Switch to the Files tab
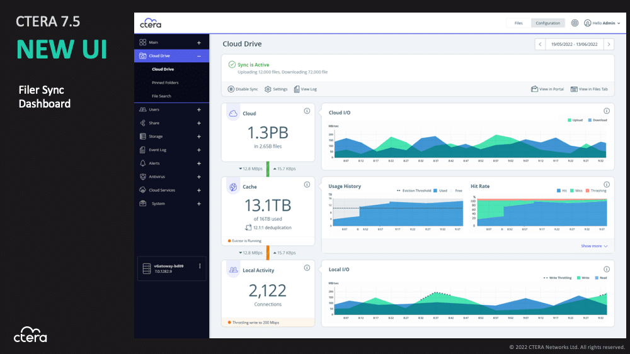Image resolution: width=630 pixels, height=354 pixels. point(518,23)
